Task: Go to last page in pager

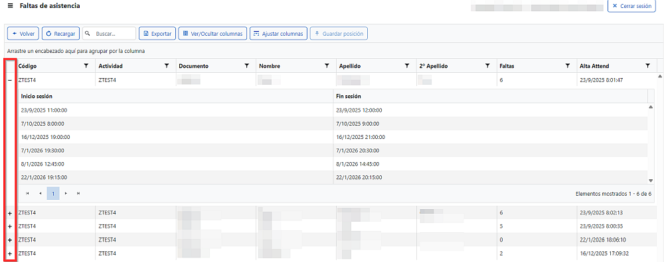Action: [x=78, y=193]
